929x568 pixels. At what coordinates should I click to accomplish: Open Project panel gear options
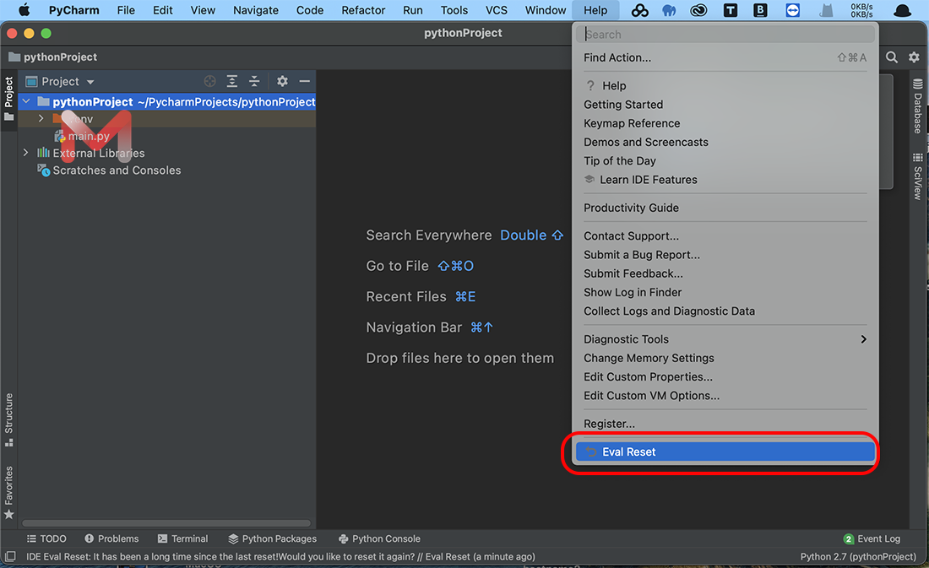tap(282, 81)
